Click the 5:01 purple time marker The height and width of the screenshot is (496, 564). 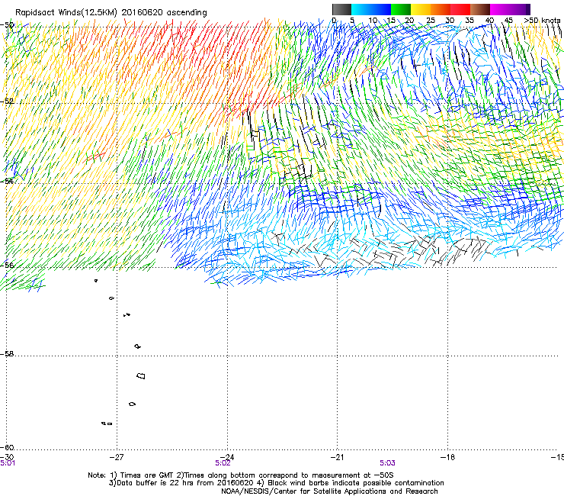8,463
